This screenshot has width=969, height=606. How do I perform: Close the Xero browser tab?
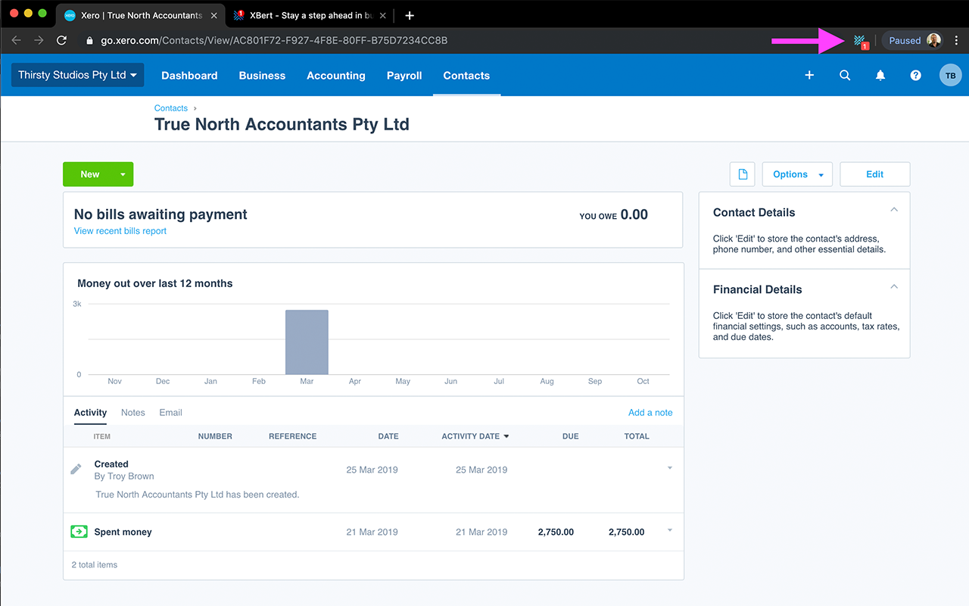[x=216, y=15]
